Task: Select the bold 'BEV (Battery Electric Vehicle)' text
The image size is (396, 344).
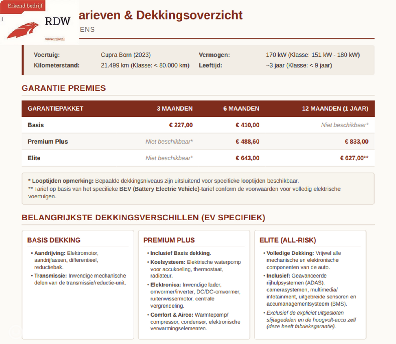Action: pyautogui.click(x=160, y=189)
